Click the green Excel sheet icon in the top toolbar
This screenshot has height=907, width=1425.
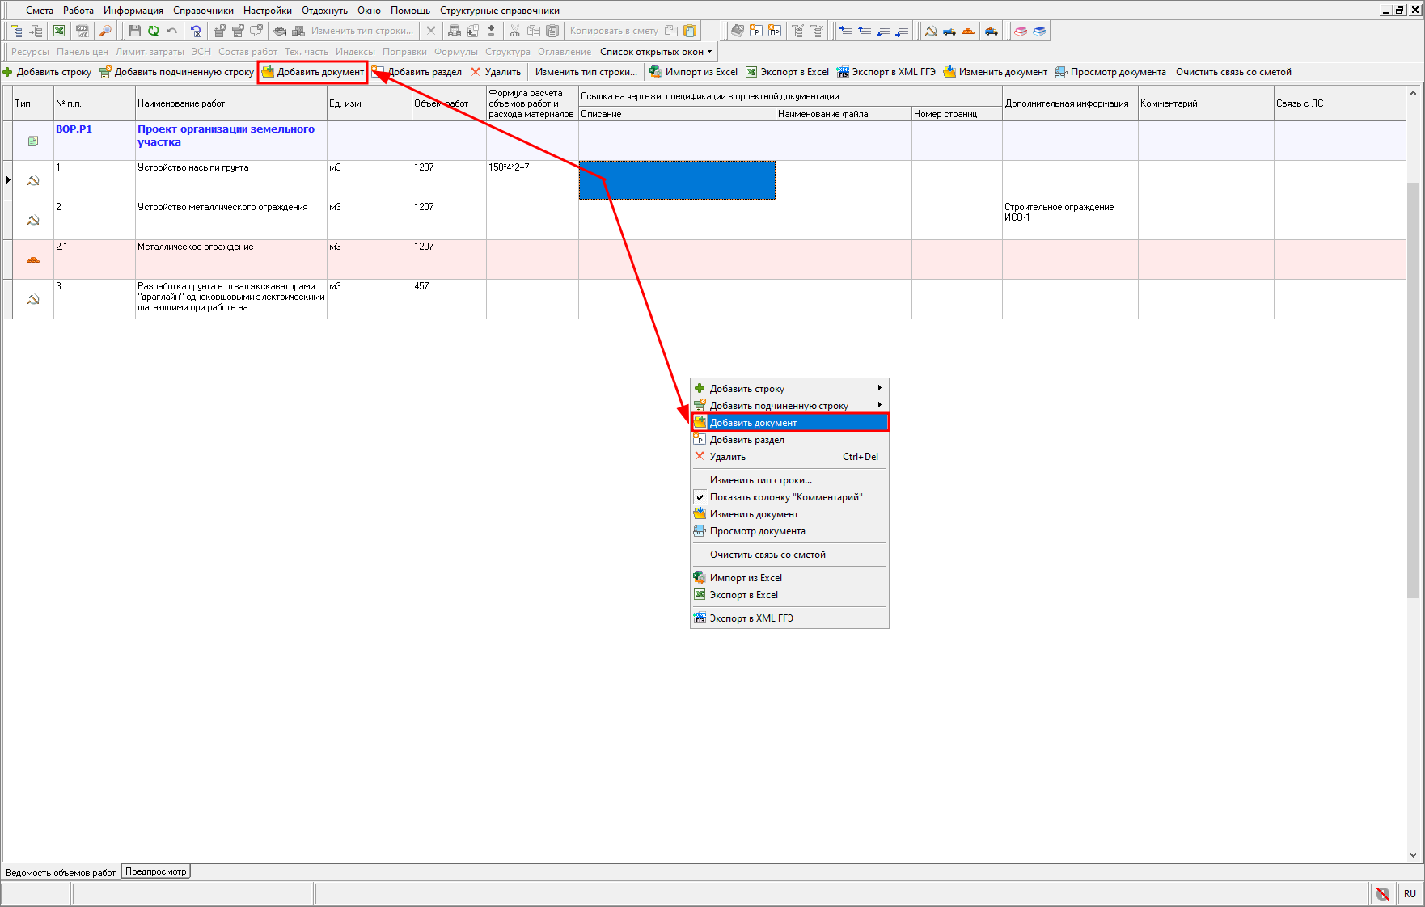(59, 31)
